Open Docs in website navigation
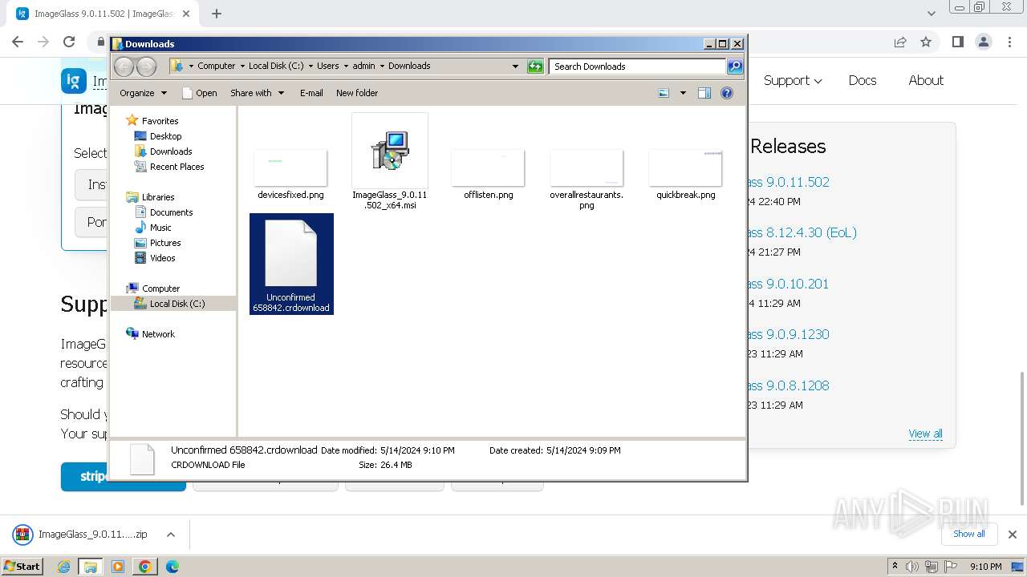1027x577 pixels. coord(863,80)
